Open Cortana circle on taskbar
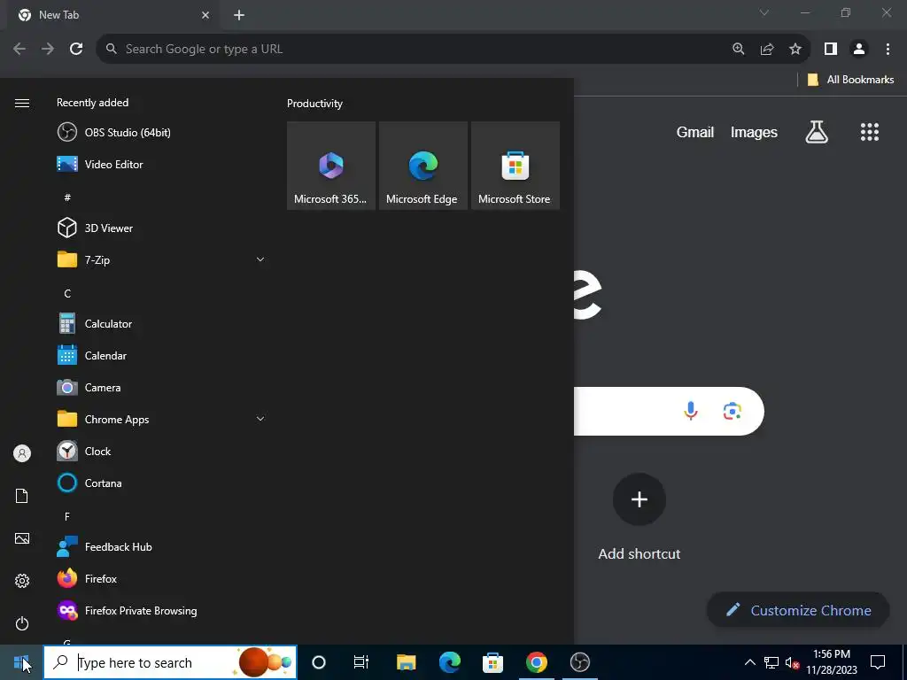This screenshot has height=680, width=907. click(319, 662)
